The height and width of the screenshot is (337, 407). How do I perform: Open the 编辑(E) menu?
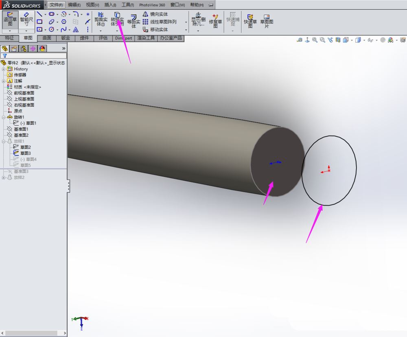(74, 4)
